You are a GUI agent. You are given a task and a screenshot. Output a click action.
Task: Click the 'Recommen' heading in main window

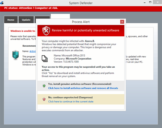tap(29, 46)
